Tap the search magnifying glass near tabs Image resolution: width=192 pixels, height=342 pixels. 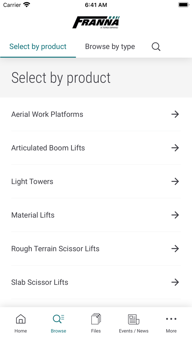(156, 47)
